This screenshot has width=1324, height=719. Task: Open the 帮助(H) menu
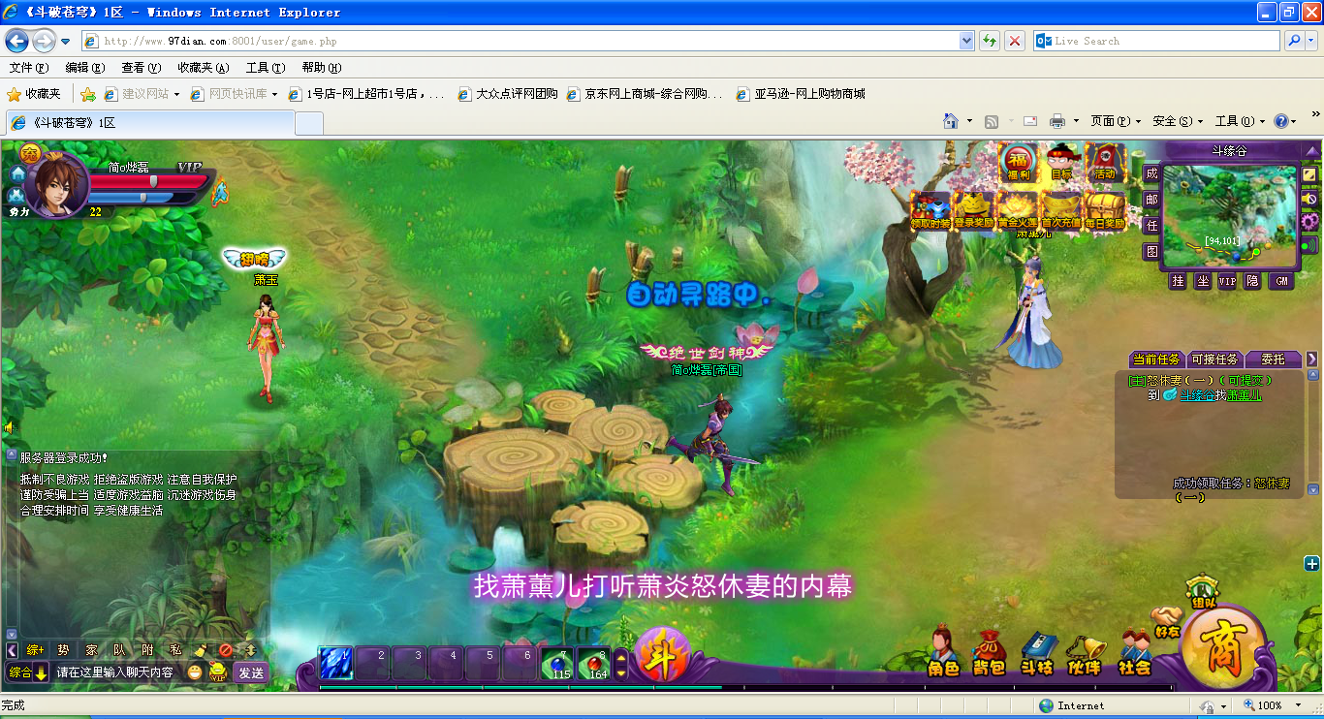pos(322,68)
